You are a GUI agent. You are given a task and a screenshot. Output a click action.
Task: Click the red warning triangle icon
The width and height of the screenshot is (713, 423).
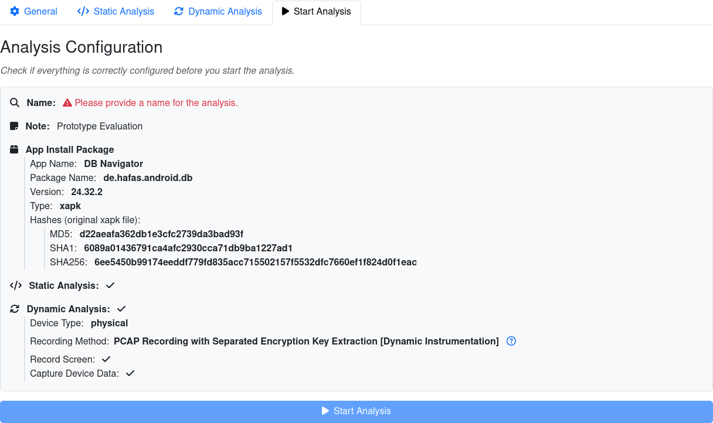pos(67,103)
